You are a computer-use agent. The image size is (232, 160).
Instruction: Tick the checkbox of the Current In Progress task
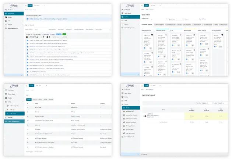(28, 19)
